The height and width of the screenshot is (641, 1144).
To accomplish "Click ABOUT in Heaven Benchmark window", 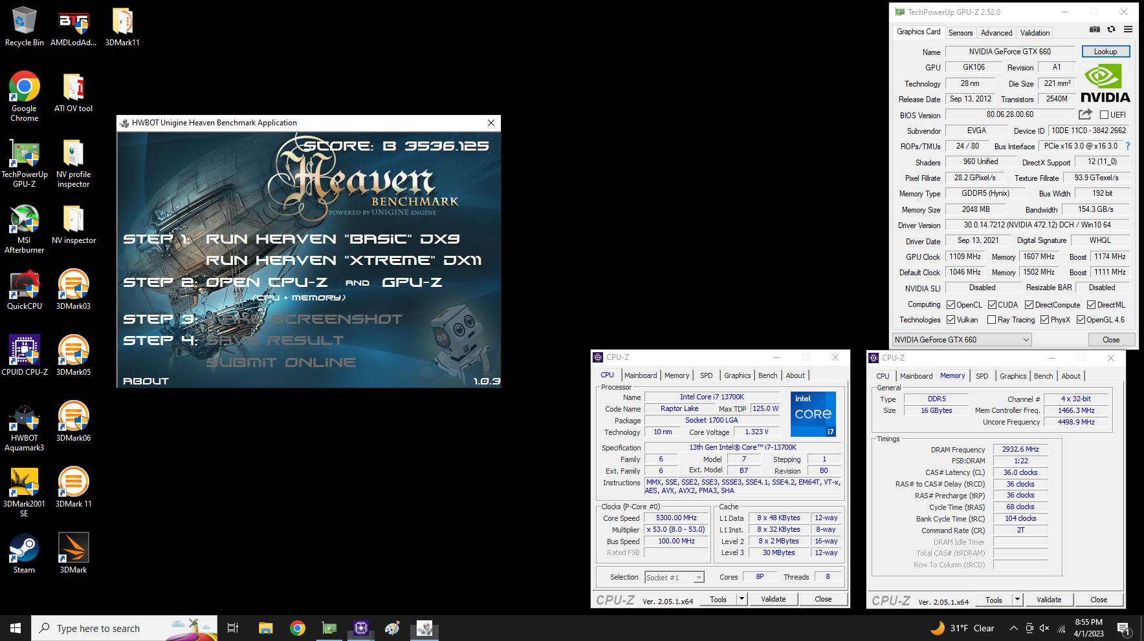I will [146, 381].
